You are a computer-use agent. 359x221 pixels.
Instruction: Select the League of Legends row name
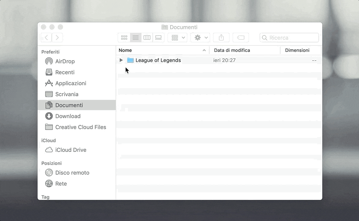click(158, 60)
